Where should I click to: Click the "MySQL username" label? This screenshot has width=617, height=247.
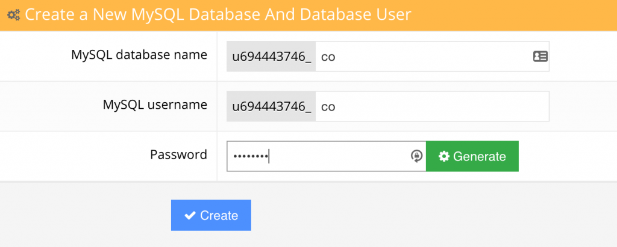[x=155, y=105]
